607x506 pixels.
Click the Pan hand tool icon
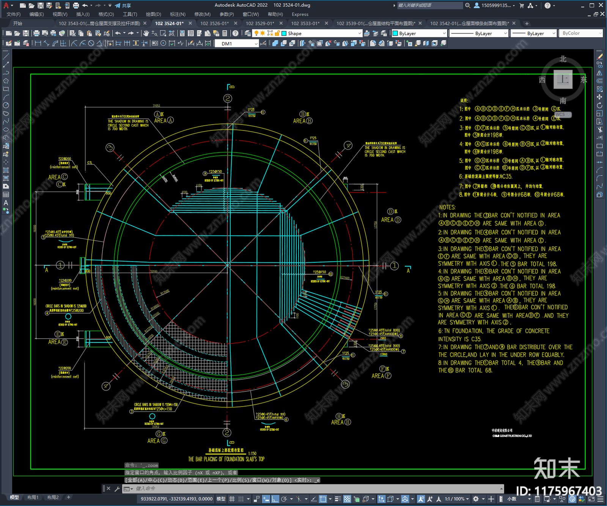146,33
